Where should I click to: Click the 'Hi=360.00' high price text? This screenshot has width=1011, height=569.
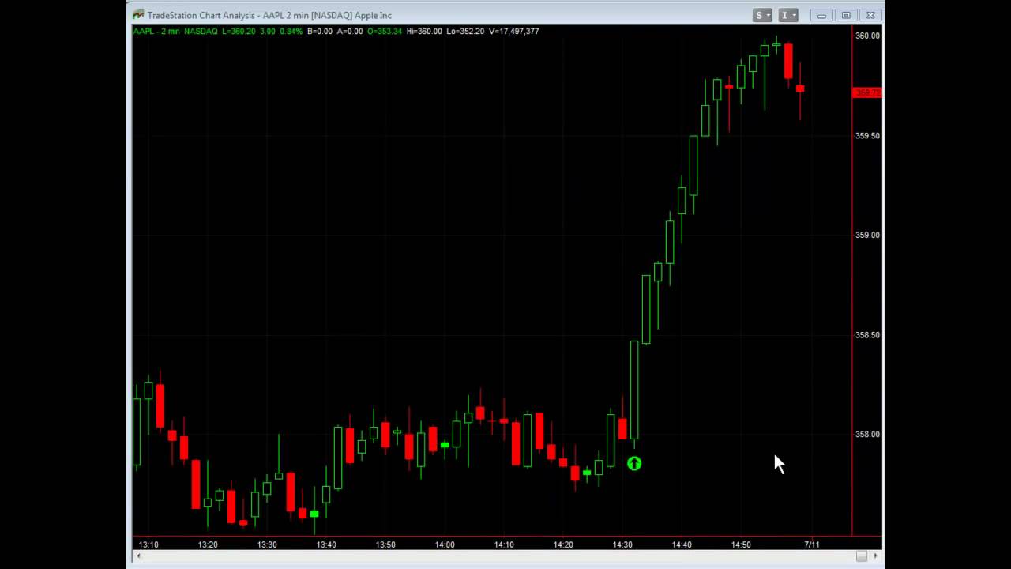[x=424, y=32]
